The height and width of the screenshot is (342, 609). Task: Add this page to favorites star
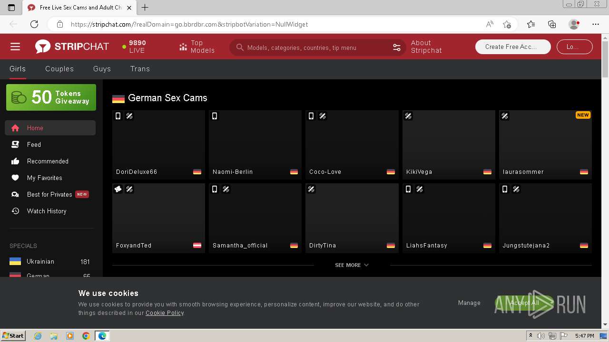[507, 24]
